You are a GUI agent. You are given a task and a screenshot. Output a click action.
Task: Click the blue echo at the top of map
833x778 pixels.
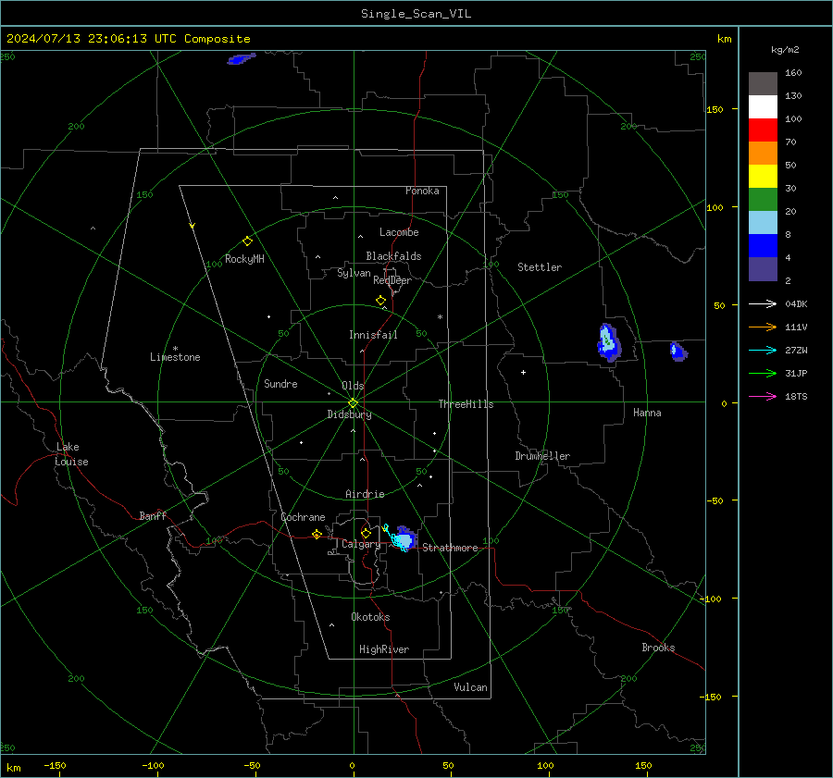coord(242,58)
